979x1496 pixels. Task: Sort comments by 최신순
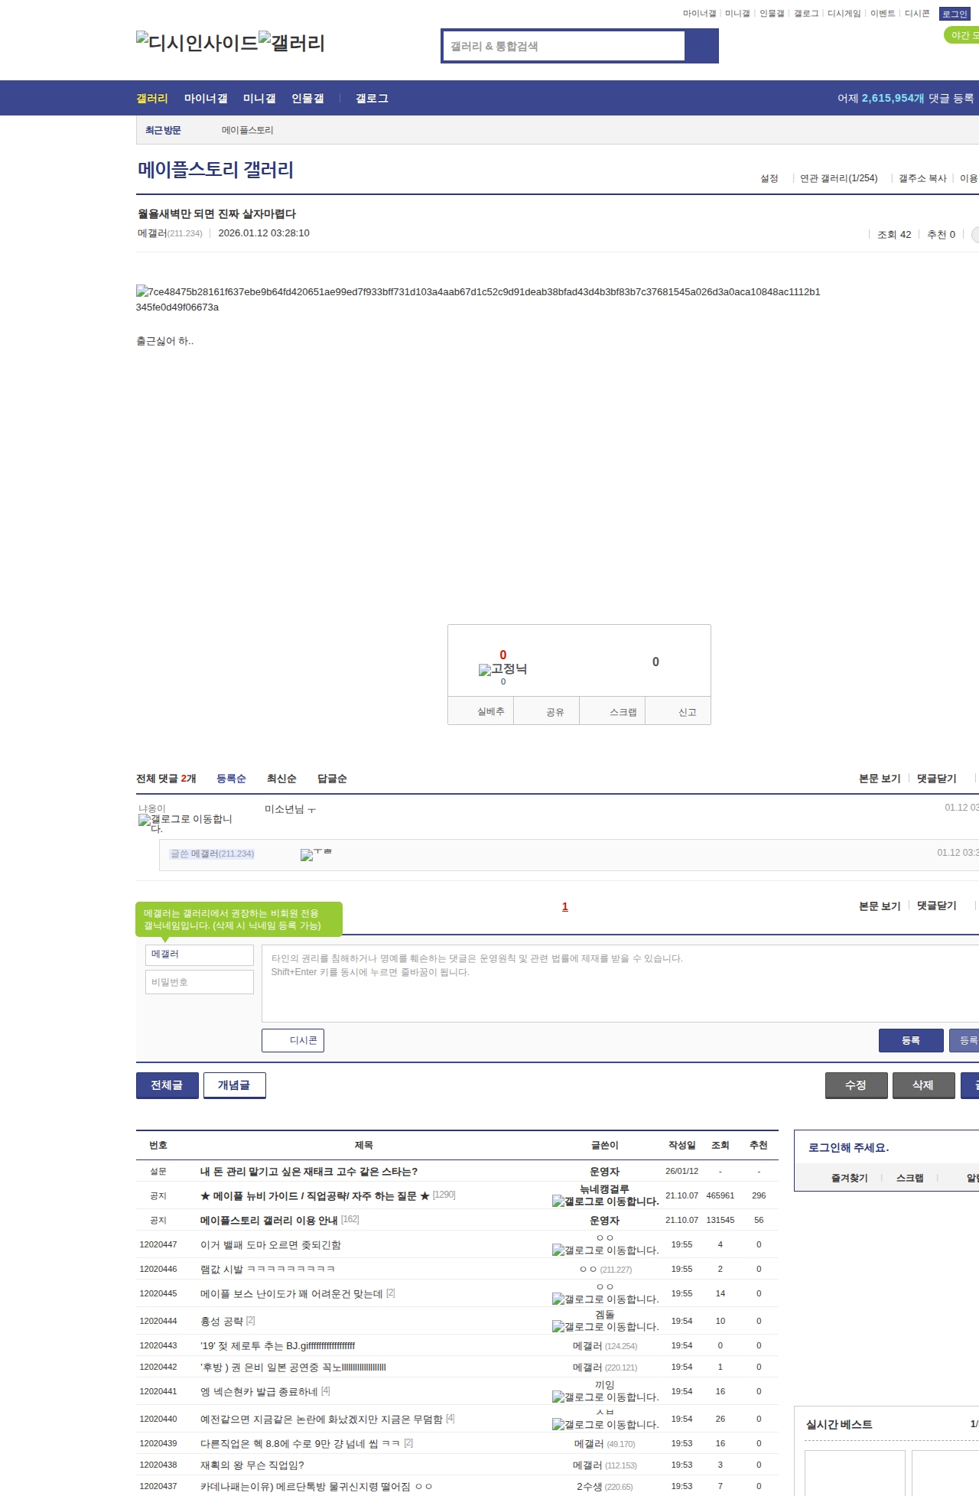coord(281,779)
